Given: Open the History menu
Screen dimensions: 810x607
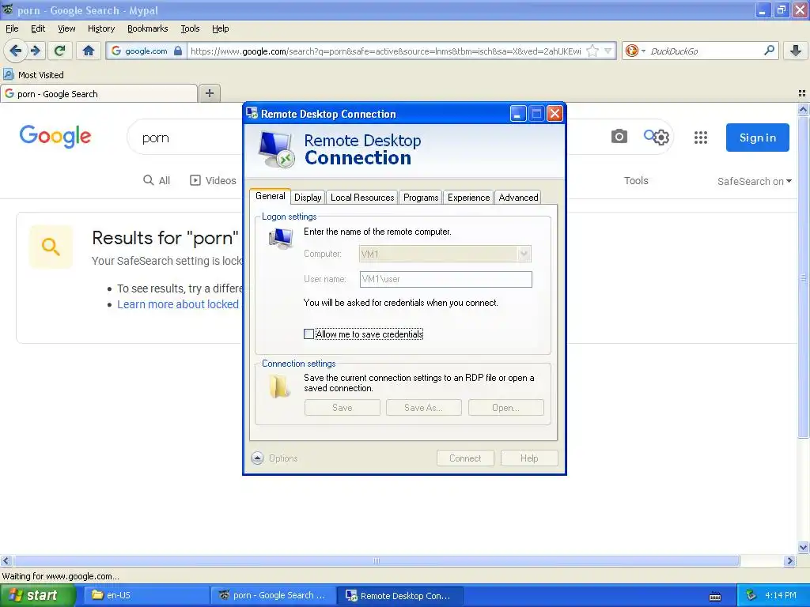Looking at the screenshot, I should coord(101,28).
